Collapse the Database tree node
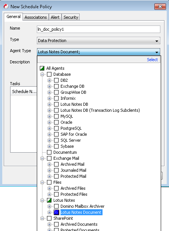Screen dimensions: 169x231 pos(42,74)
